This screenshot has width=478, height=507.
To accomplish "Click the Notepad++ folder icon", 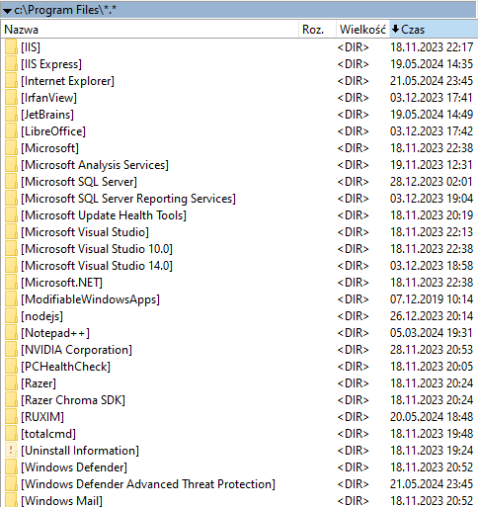I will (x=11, y=333).
